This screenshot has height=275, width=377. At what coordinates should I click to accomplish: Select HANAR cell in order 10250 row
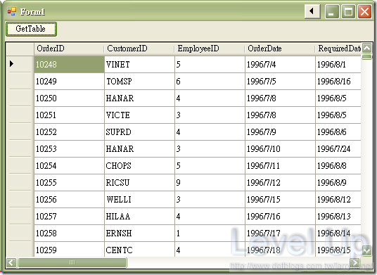click(x=140, y=98)
